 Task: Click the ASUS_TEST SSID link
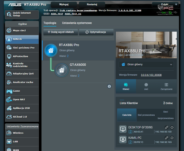(57, 14)
